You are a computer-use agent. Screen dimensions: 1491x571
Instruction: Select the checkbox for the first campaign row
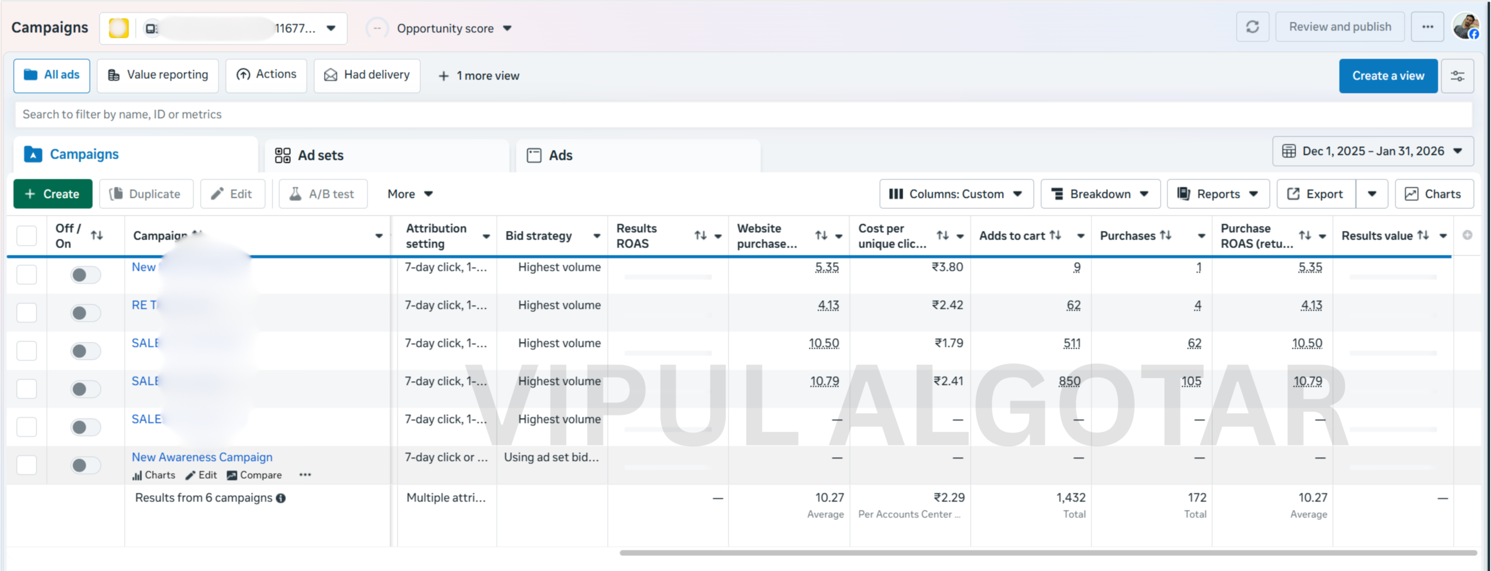click(x=27, y=274)
